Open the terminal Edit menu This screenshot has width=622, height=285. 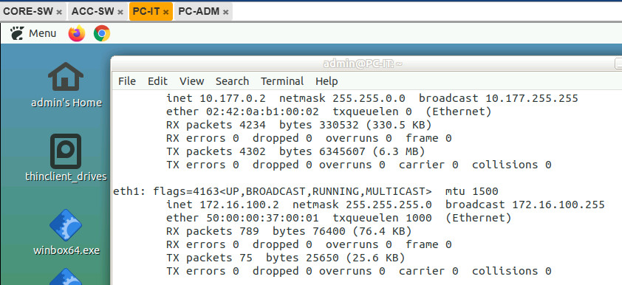157,81
